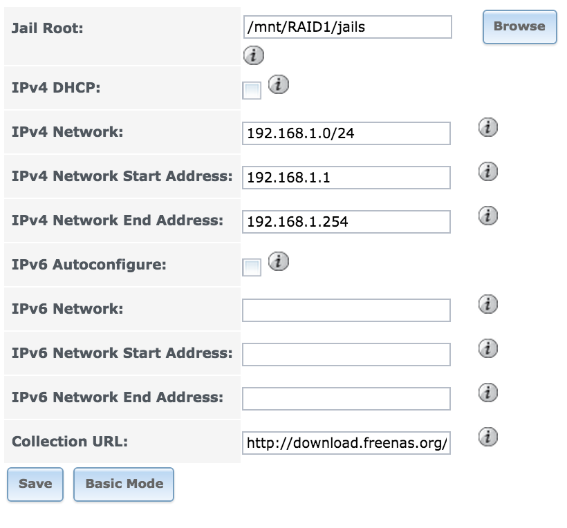Open the IPv4 Network Start Address info icon
This screenshot has height=528, width=567.
488,171
